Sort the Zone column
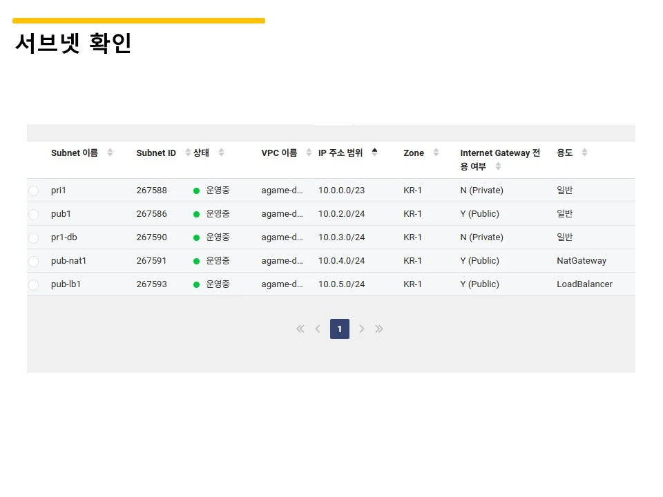Viewport: 663px width, 497px height. click(438, 153)
